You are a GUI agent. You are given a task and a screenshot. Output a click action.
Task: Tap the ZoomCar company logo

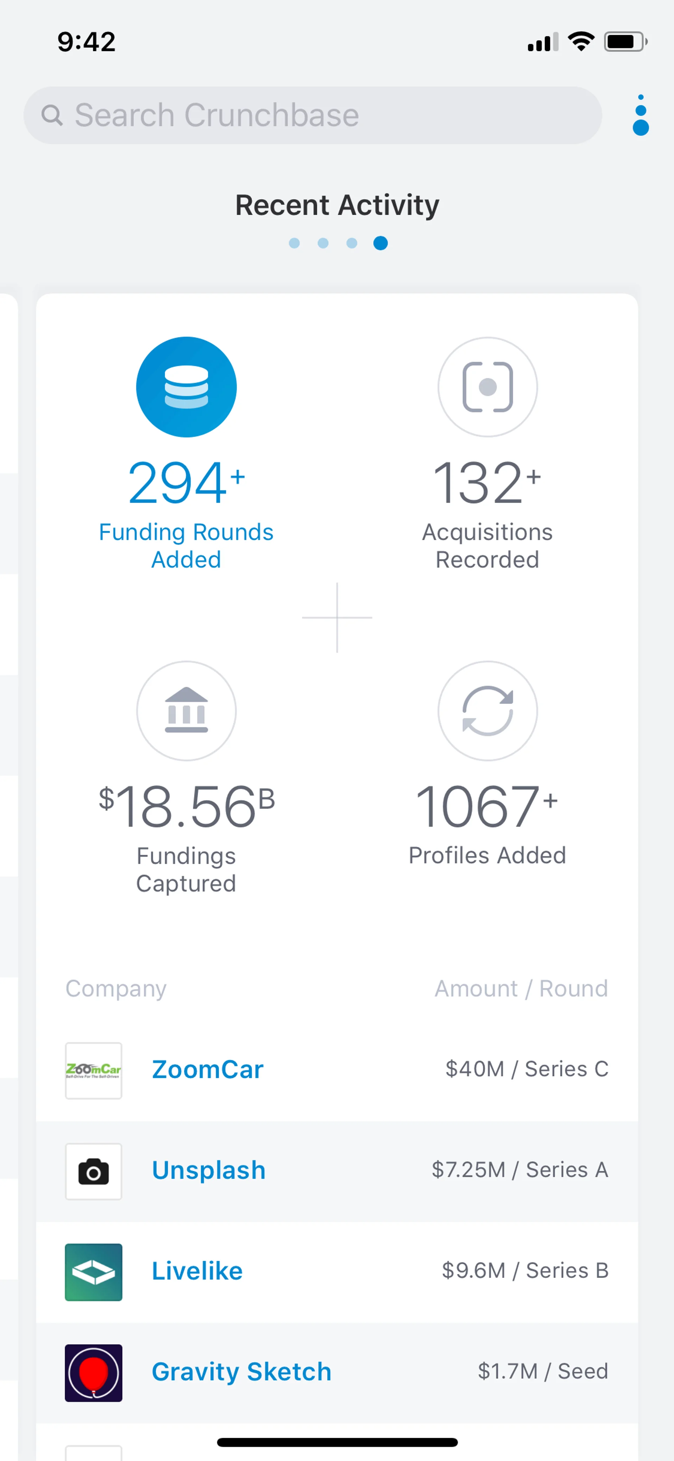pyautogui.click(x=93, y=1070)
